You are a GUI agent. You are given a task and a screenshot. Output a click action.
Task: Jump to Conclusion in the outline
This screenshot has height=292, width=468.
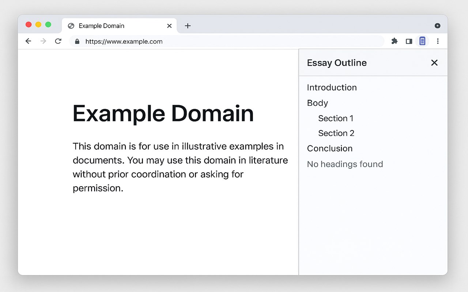[x=330, y=149]
